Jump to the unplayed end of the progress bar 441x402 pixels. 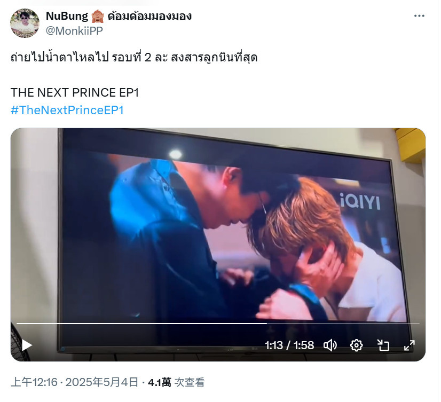[343, 324]
